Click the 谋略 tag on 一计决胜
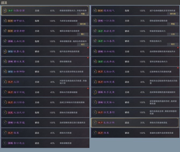The image size is (180, 152). pos(100,21)
